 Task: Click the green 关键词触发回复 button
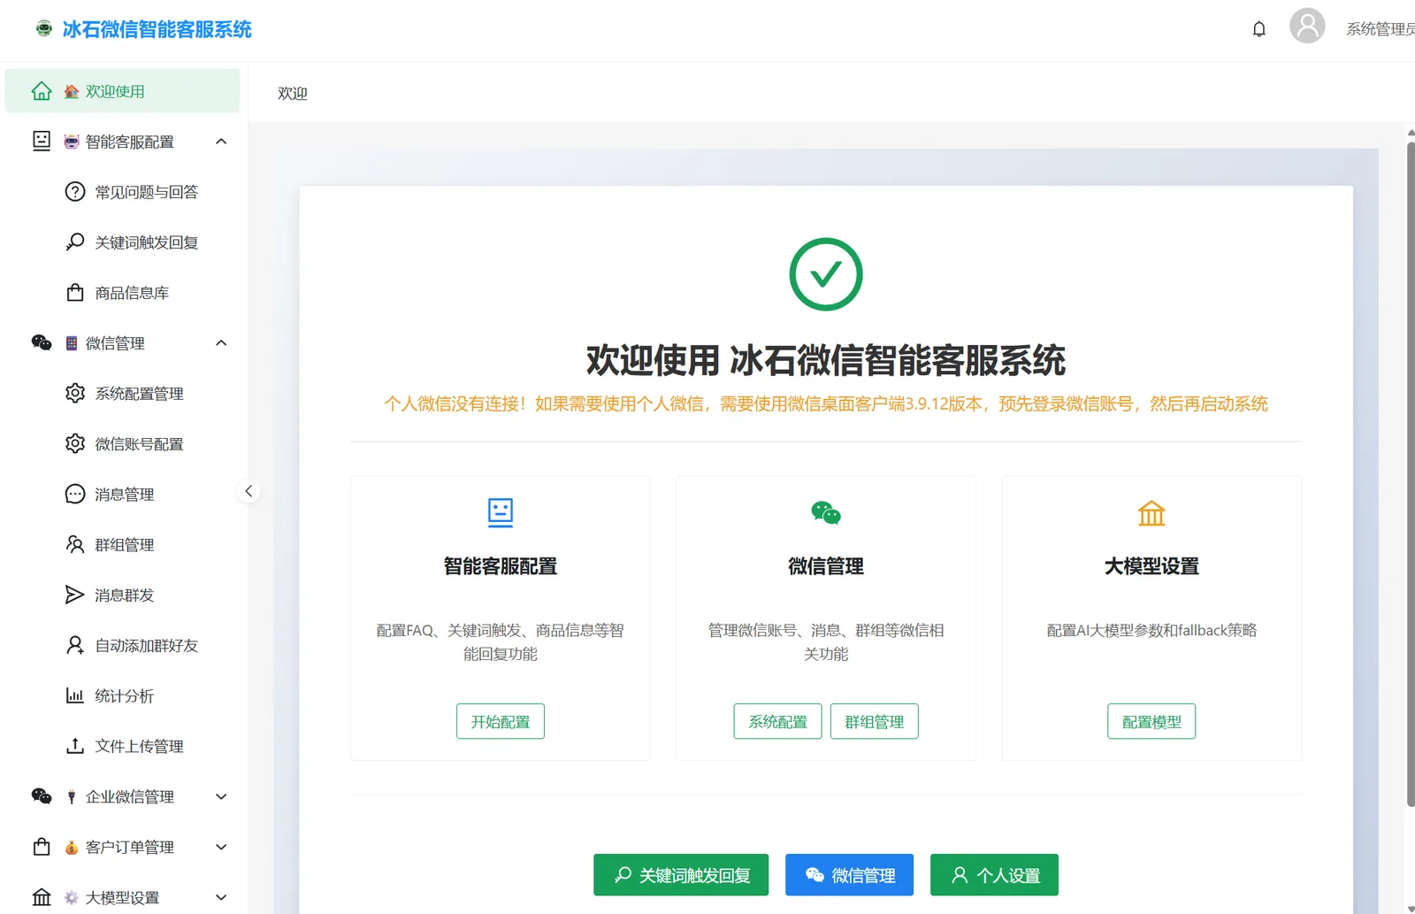click(681, 875)
